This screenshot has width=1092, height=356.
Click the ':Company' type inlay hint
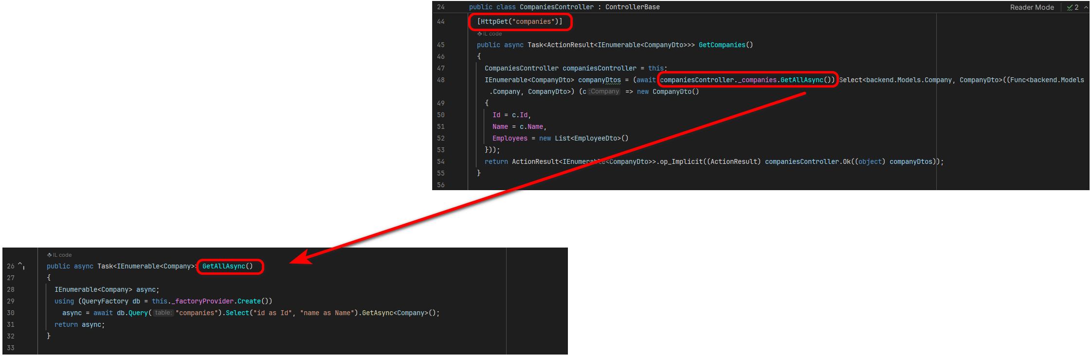604,91
